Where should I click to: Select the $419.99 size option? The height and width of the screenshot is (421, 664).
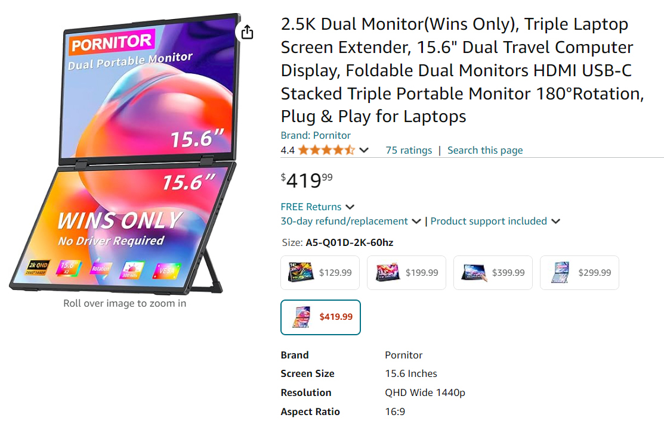pyautogui.click(x=320, y=317)
